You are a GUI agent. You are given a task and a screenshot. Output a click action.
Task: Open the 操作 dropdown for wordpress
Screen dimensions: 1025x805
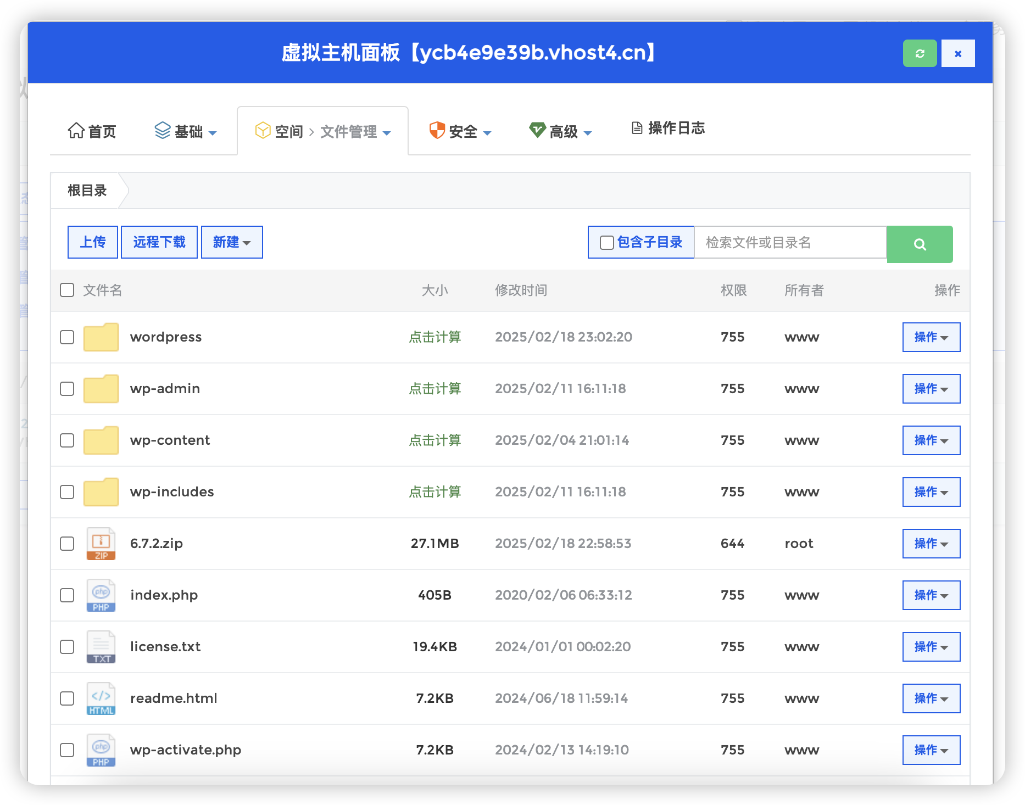pyautogui.click(x=931, y=337)
